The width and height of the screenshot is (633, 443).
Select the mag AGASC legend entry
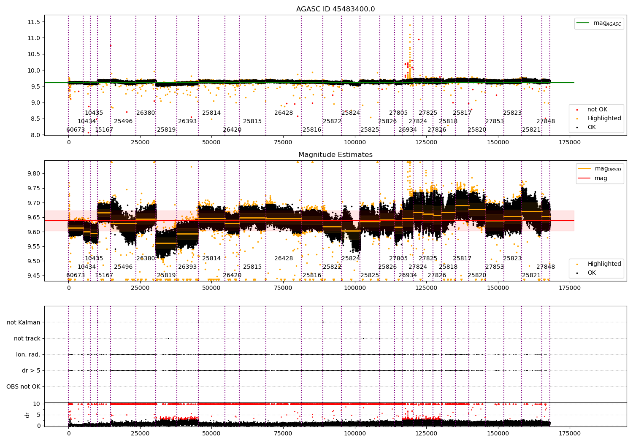coord(599,23)
